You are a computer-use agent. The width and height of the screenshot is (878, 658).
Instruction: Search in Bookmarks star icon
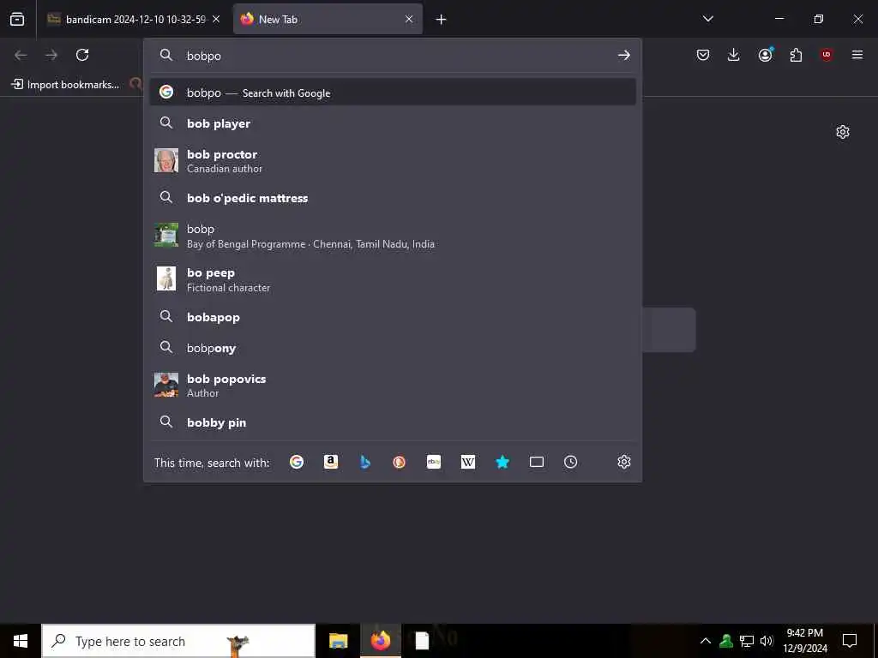[502, 462]
